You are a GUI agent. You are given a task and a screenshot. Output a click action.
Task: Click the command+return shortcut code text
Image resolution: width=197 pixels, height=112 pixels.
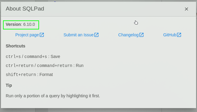(55, 65)
